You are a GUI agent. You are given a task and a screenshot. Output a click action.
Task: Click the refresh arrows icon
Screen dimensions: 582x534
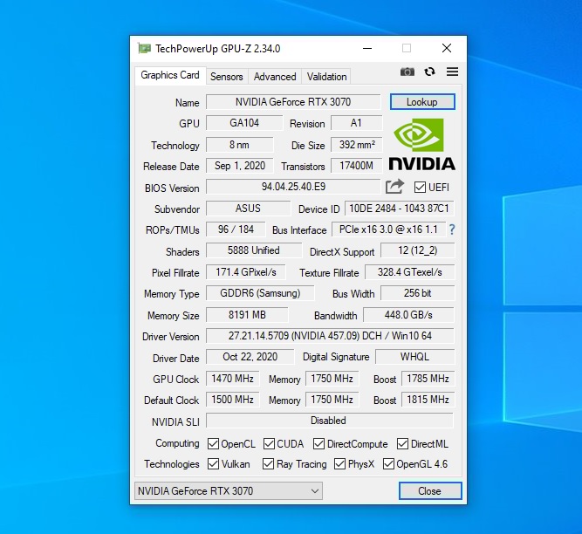(429, 72)
